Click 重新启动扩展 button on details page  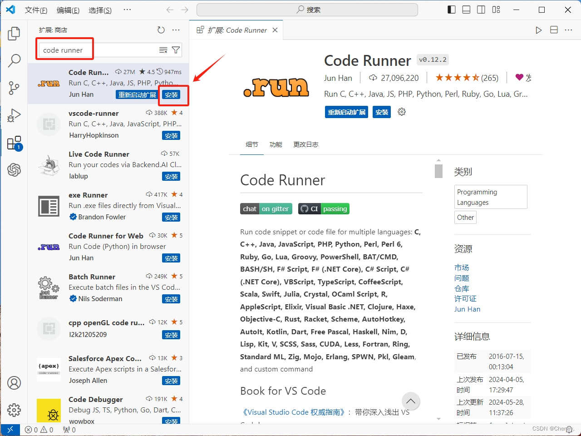[x=347, y=112]
